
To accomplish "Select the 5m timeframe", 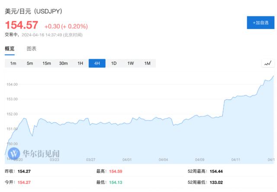I will pos(30,63).
